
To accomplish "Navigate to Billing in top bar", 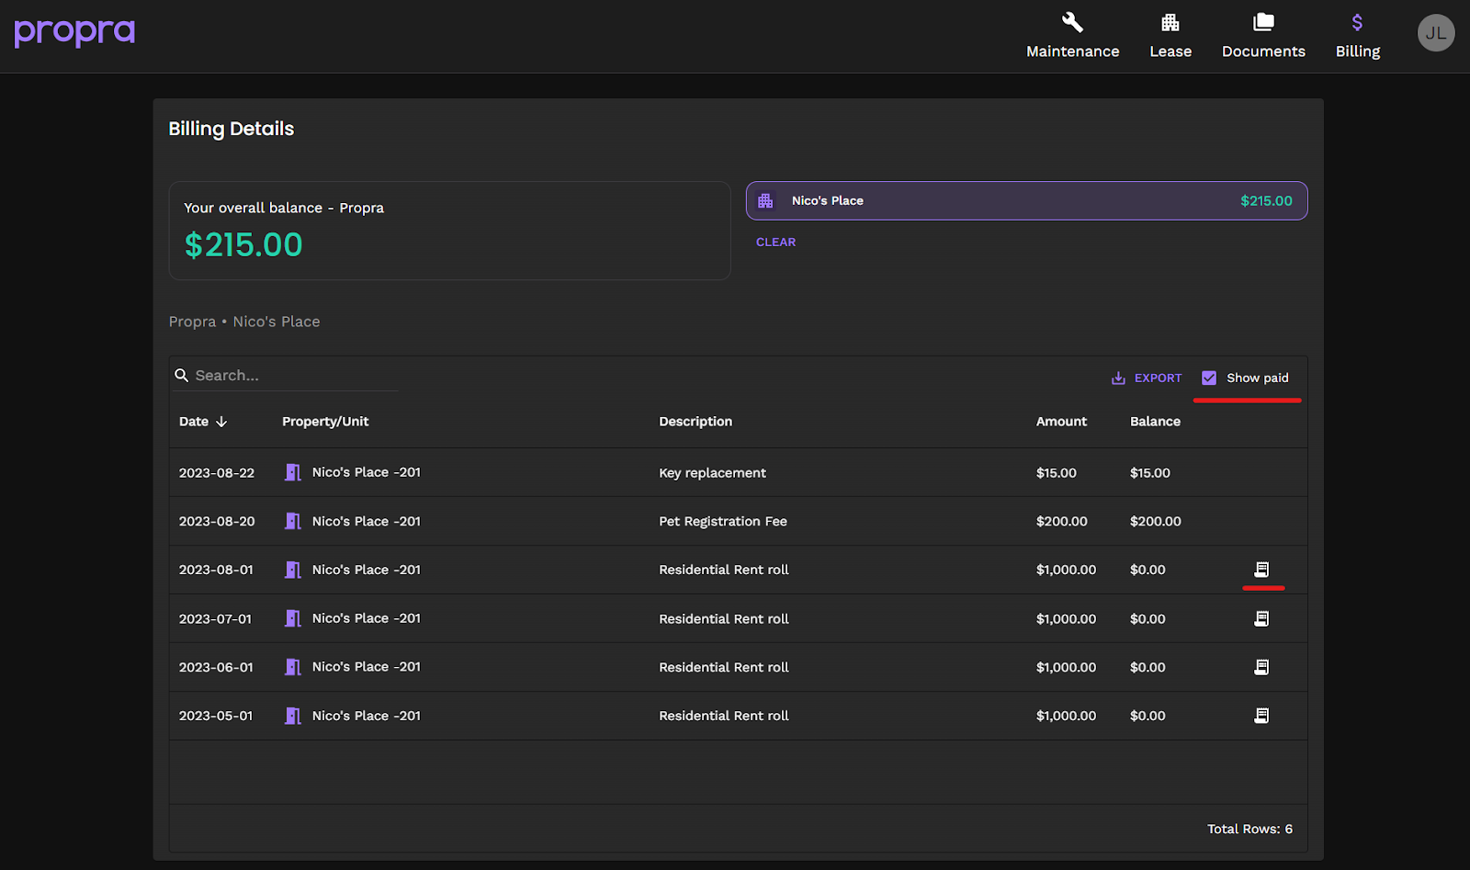I will click(x=1357, y=36).
